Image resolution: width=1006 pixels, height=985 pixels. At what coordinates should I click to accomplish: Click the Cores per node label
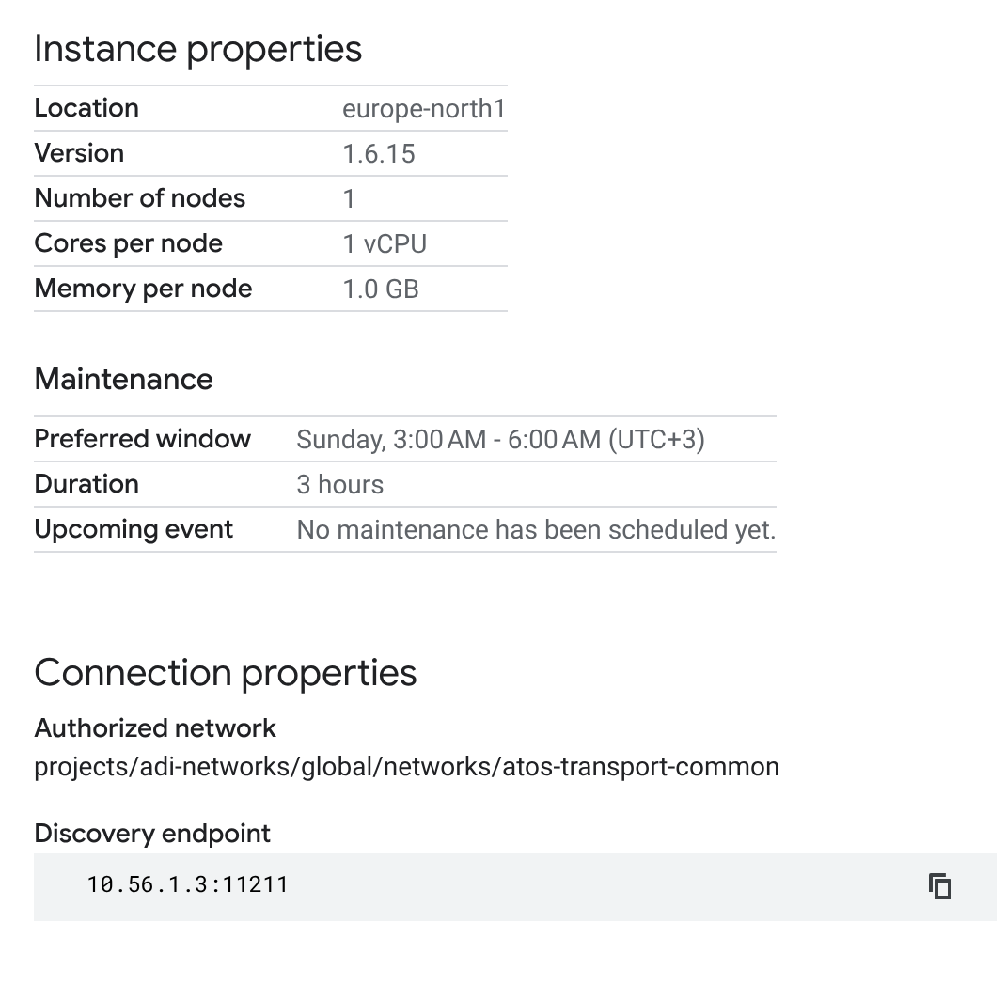(x=128, y=243)
